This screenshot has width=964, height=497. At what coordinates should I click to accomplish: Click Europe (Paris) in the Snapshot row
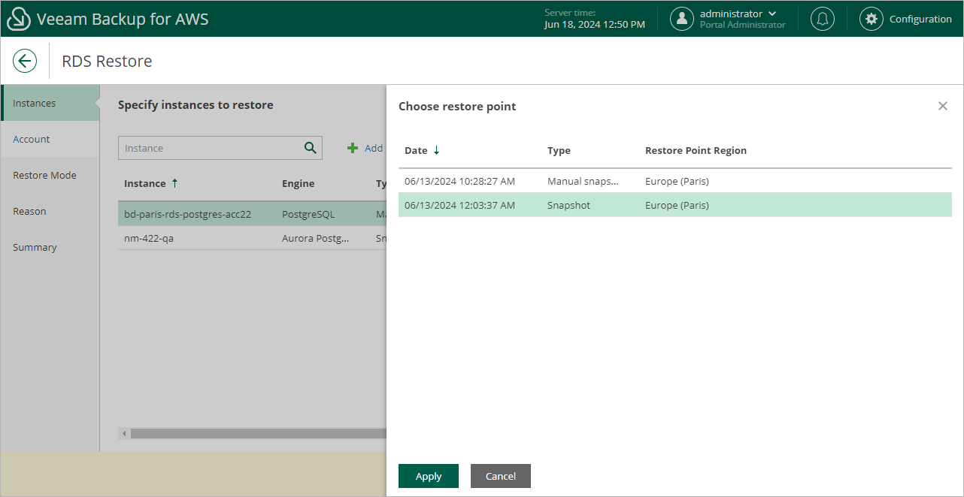[x=677, y=205]
